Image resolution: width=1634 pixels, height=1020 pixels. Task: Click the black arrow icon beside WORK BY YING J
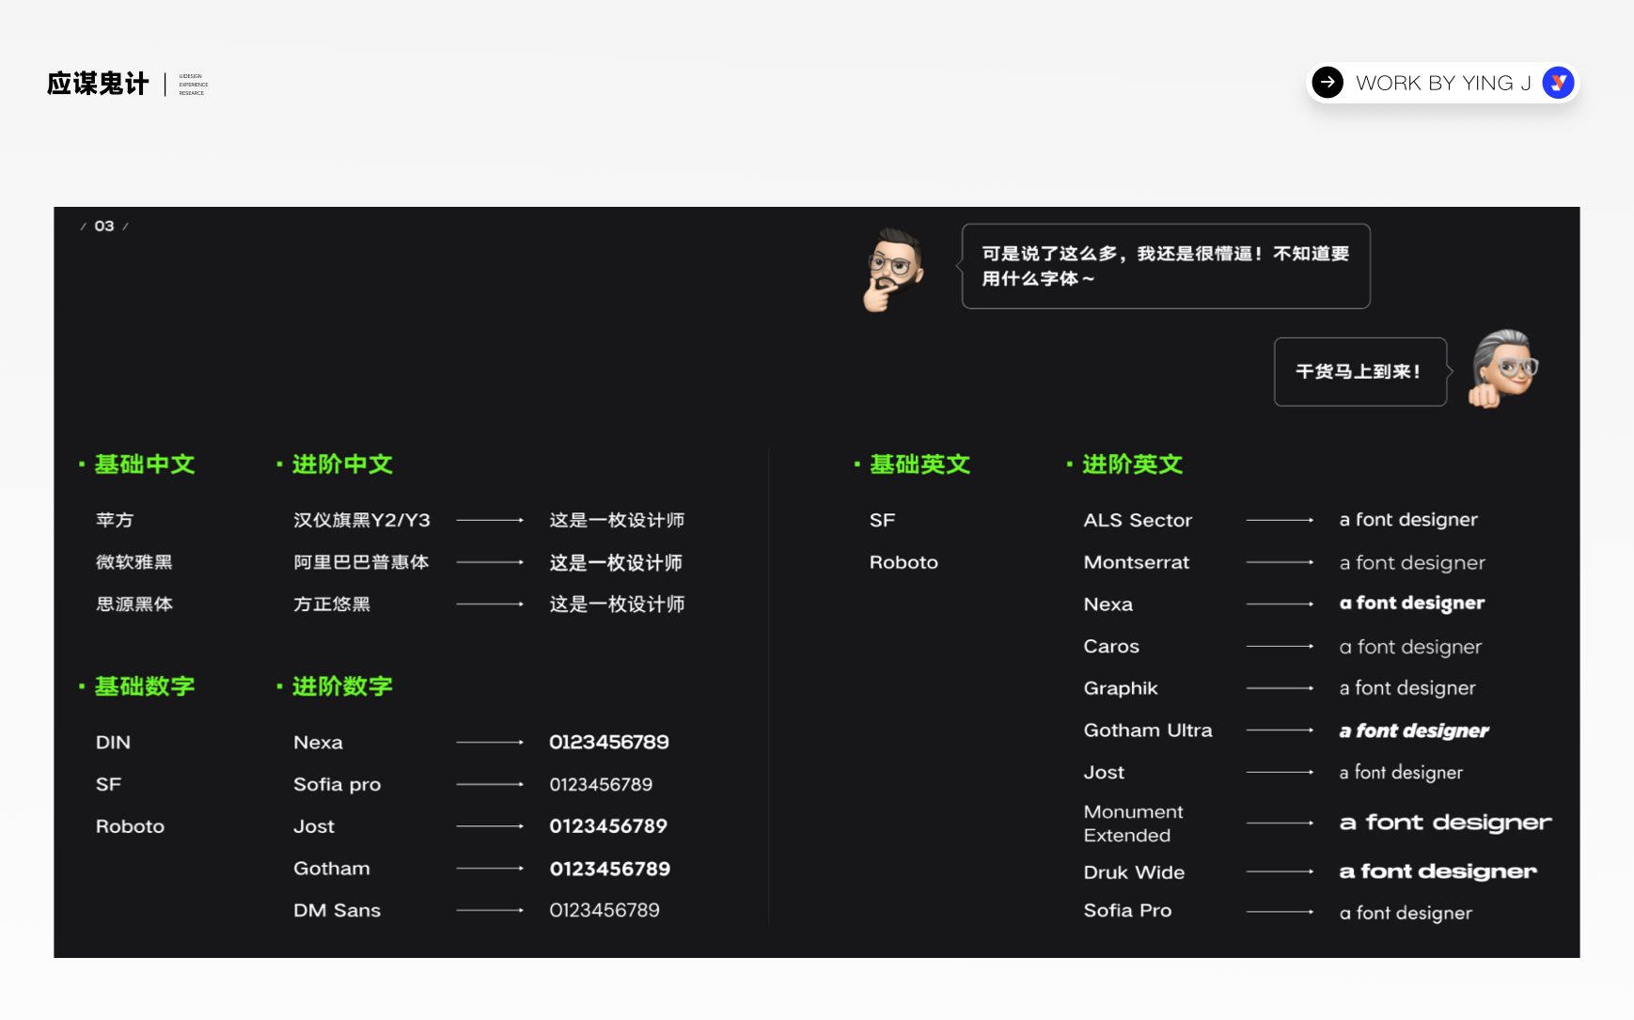click(x=1328, y=83)
